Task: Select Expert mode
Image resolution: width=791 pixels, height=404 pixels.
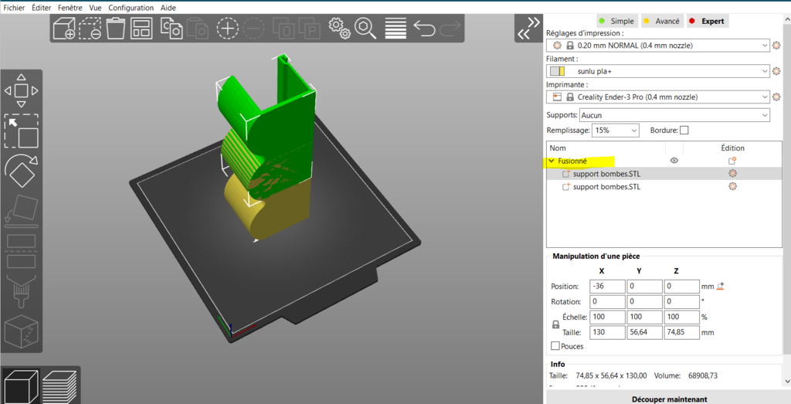Action: click(708, 21)
